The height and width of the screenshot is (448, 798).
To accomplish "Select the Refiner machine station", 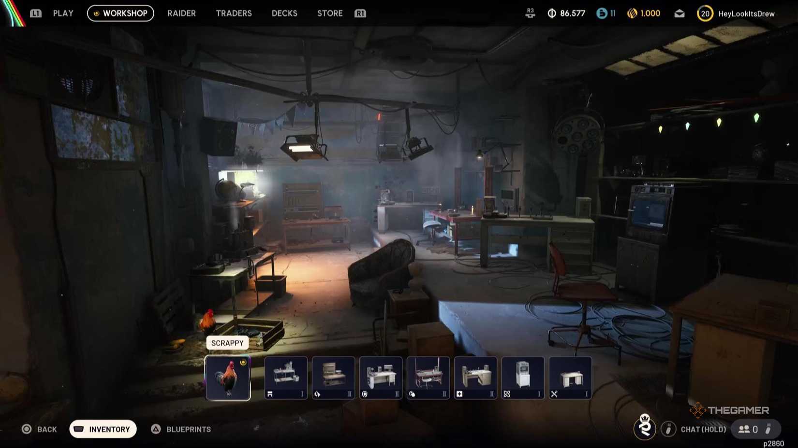I will point(523,378).
